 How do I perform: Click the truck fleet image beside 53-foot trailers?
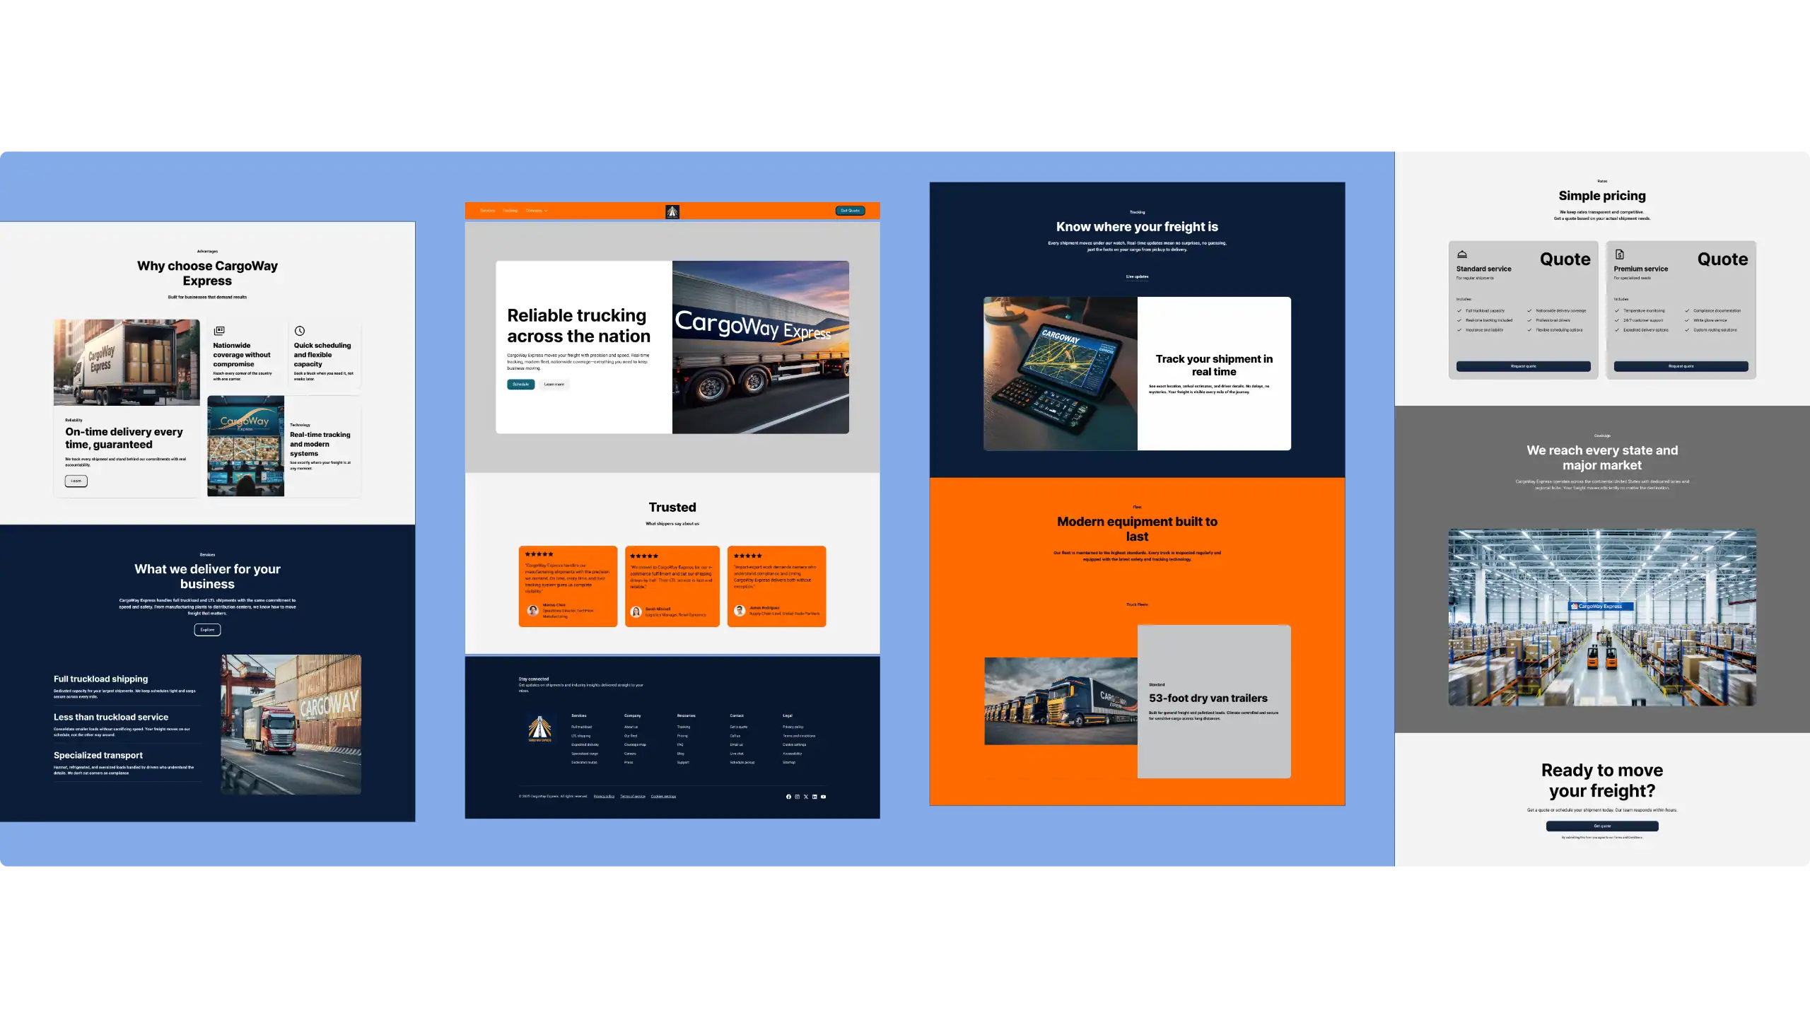point(1061,701)
